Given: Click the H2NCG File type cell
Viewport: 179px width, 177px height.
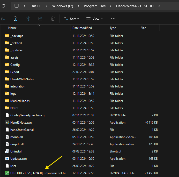Looking at the screenshot, I should (118, 115).
